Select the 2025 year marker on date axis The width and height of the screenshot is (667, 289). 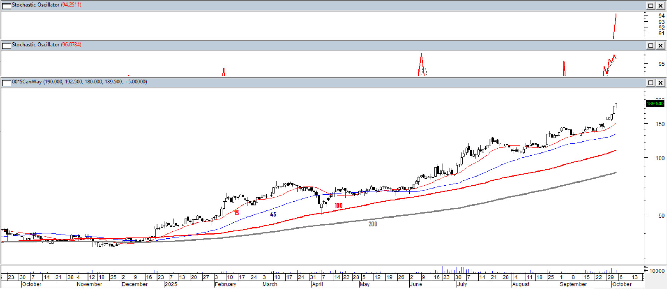pyautogui.click(x=171, y=284)
